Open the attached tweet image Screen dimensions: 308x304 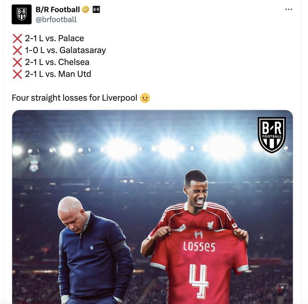tap(152, 207)
